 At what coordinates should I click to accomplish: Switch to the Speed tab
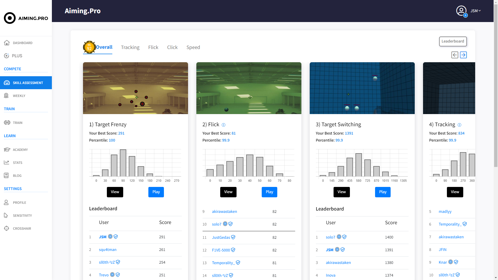coord(193,47)
